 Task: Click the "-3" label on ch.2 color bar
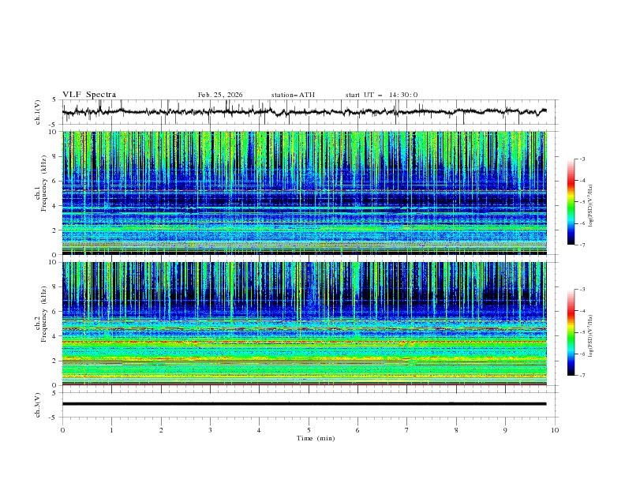point(582,290)
